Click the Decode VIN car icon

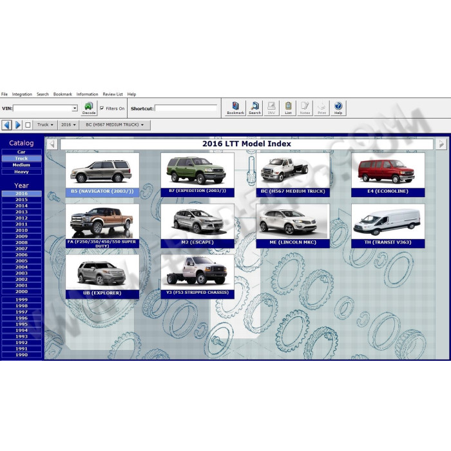(x=89, y=108)
